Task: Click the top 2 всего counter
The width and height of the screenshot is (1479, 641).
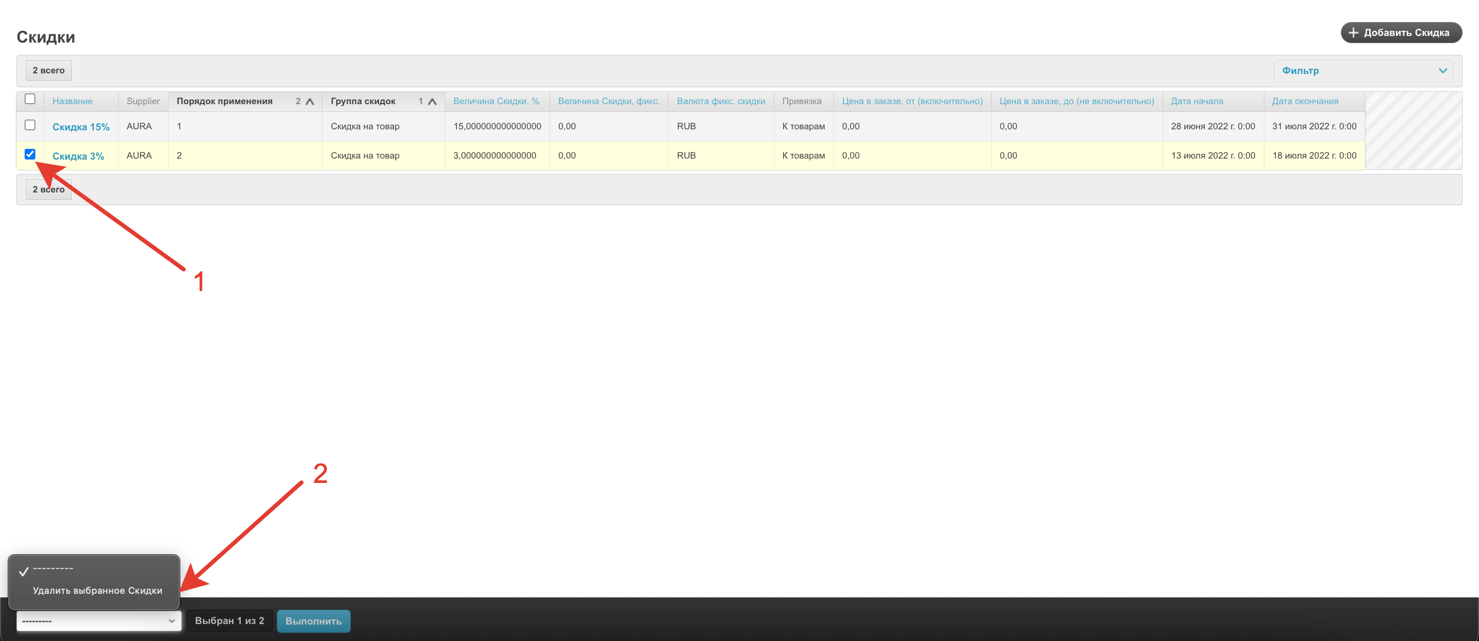Action: (x=49, y=71)
